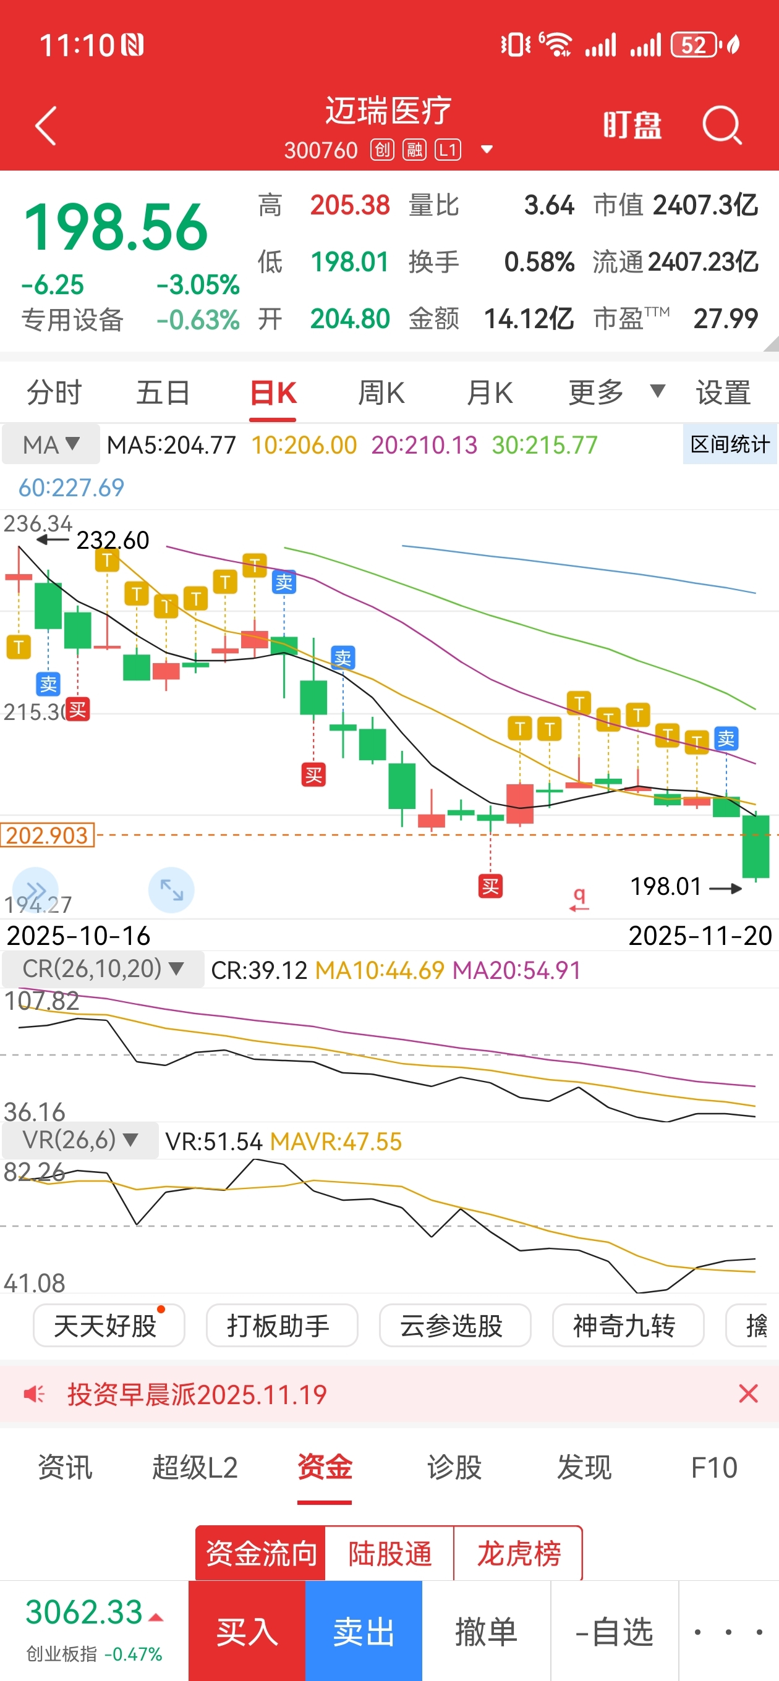Select the 资金 tab
Image resolution: width=779 pixels, height=1681 pixels.
325,1467
